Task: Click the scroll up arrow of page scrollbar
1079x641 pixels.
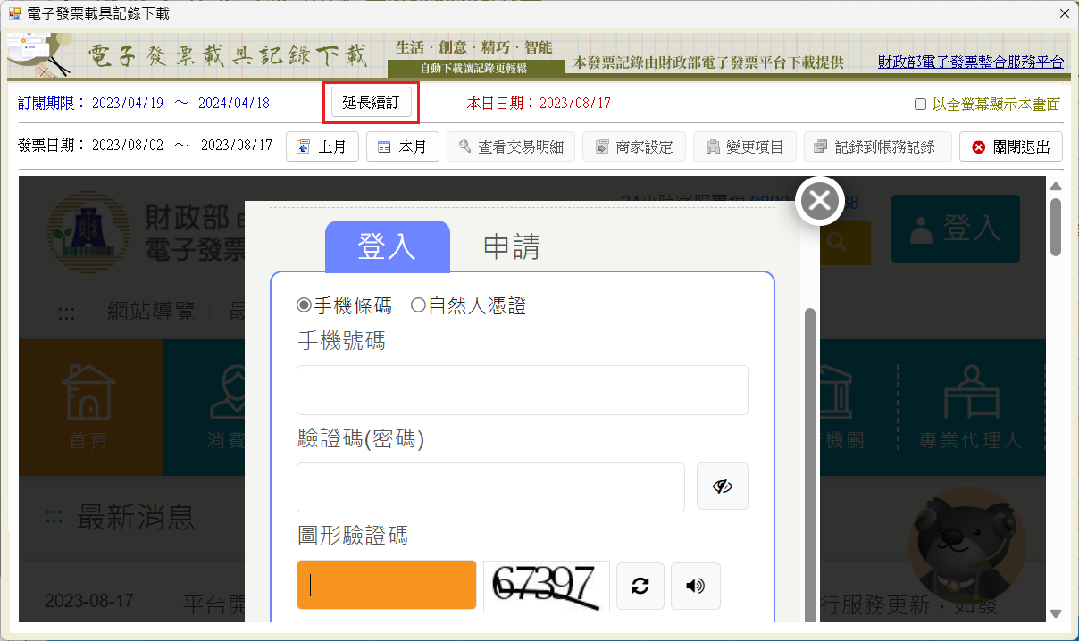Action: tap(1056, 186)
